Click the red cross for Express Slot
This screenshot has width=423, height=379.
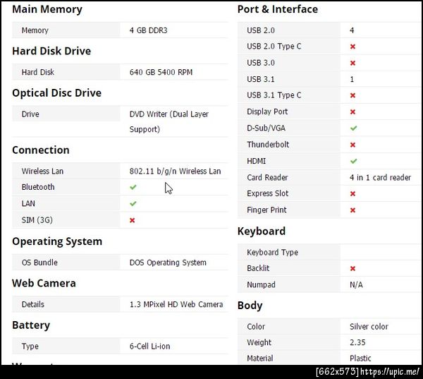pos(352,193)
